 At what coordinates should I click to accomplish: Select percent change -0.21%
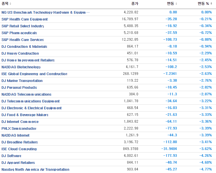205,19
